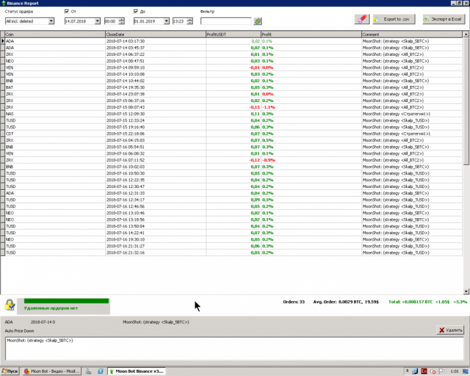Expand hidden tray icons chevron
This screenshot has height=376, width=470.
coord(407,371)
